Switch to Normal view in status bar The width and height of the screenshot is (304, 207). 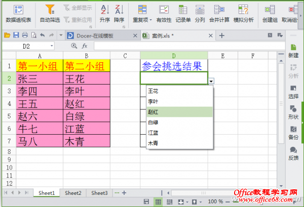click(x=158, y=202)
